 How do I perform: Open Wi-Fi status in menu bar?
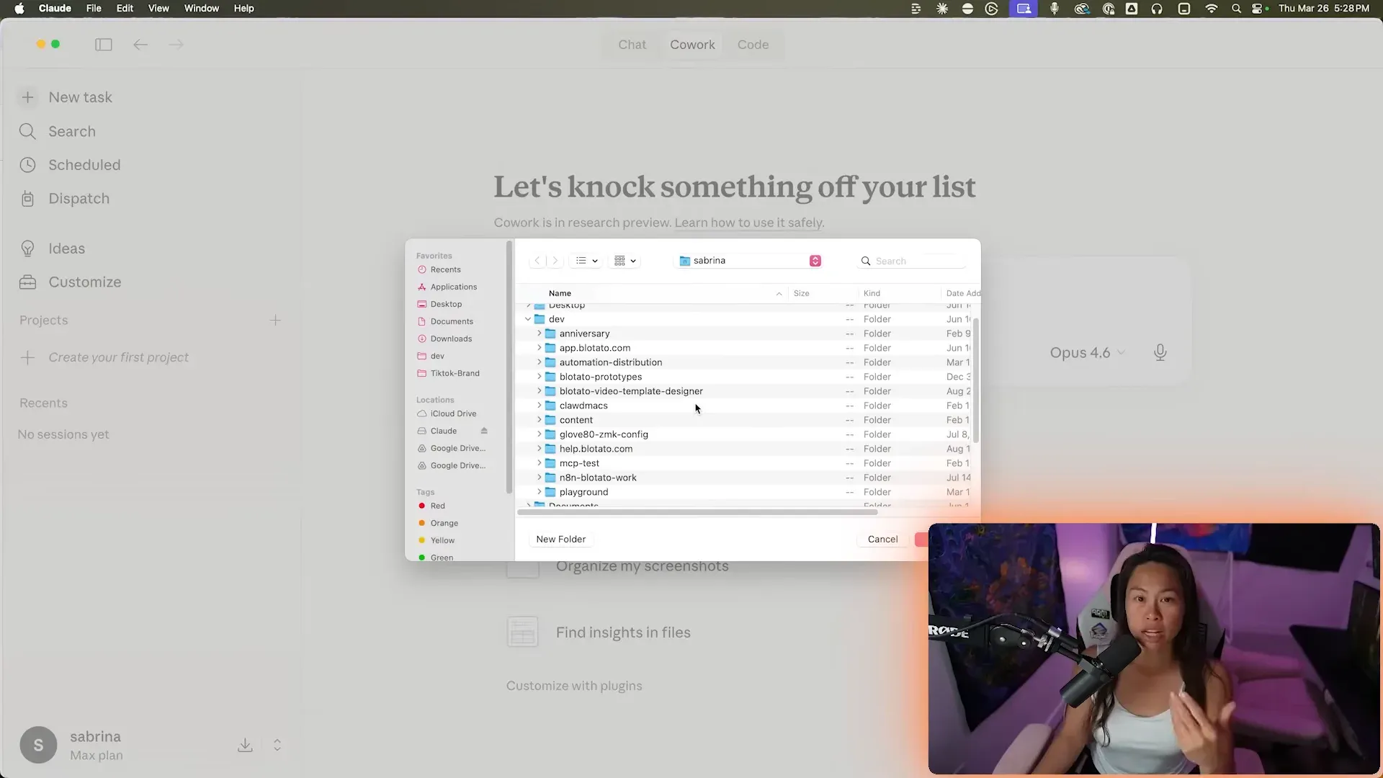(1212, 9)
